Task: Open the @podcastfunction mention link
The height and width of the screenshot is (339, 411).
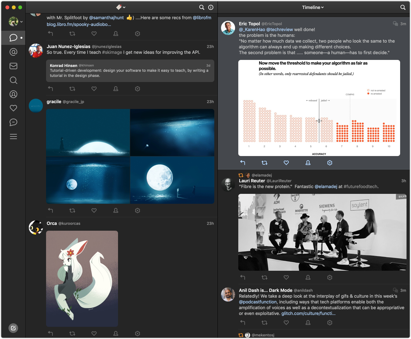Action: (x=258, y=302)
